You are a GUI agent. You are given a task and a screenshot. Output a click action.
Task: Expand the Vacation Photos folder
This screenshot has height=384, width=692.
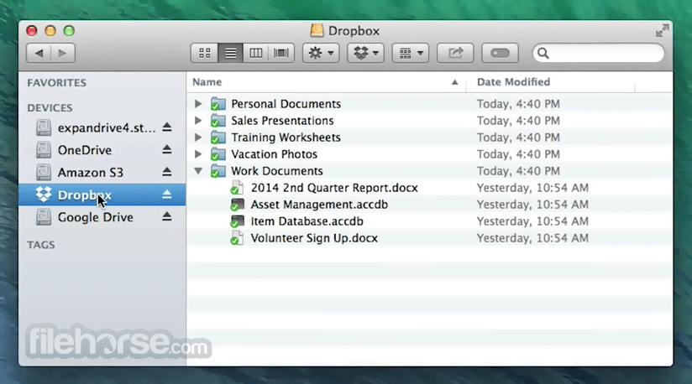(198, 154)
